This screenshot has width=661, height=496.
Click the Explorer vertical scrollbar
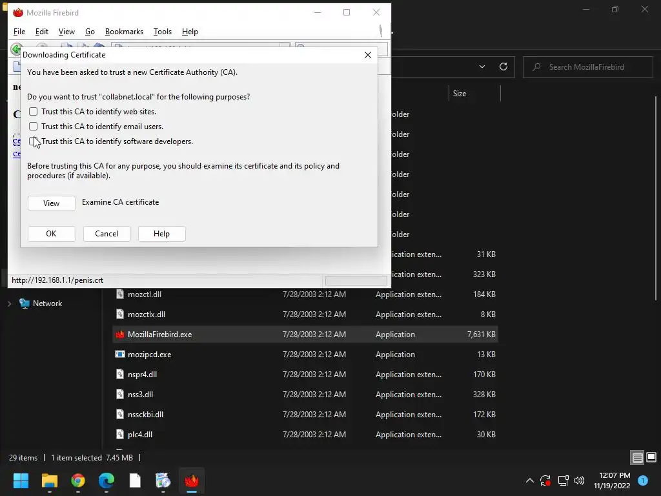(656, 198)
